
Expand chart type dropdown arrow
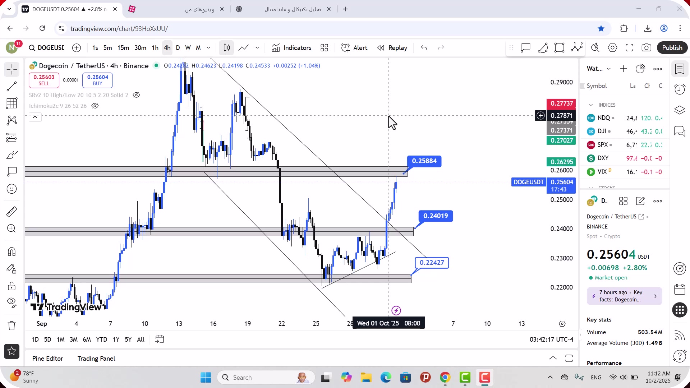(x=257, y=48)
